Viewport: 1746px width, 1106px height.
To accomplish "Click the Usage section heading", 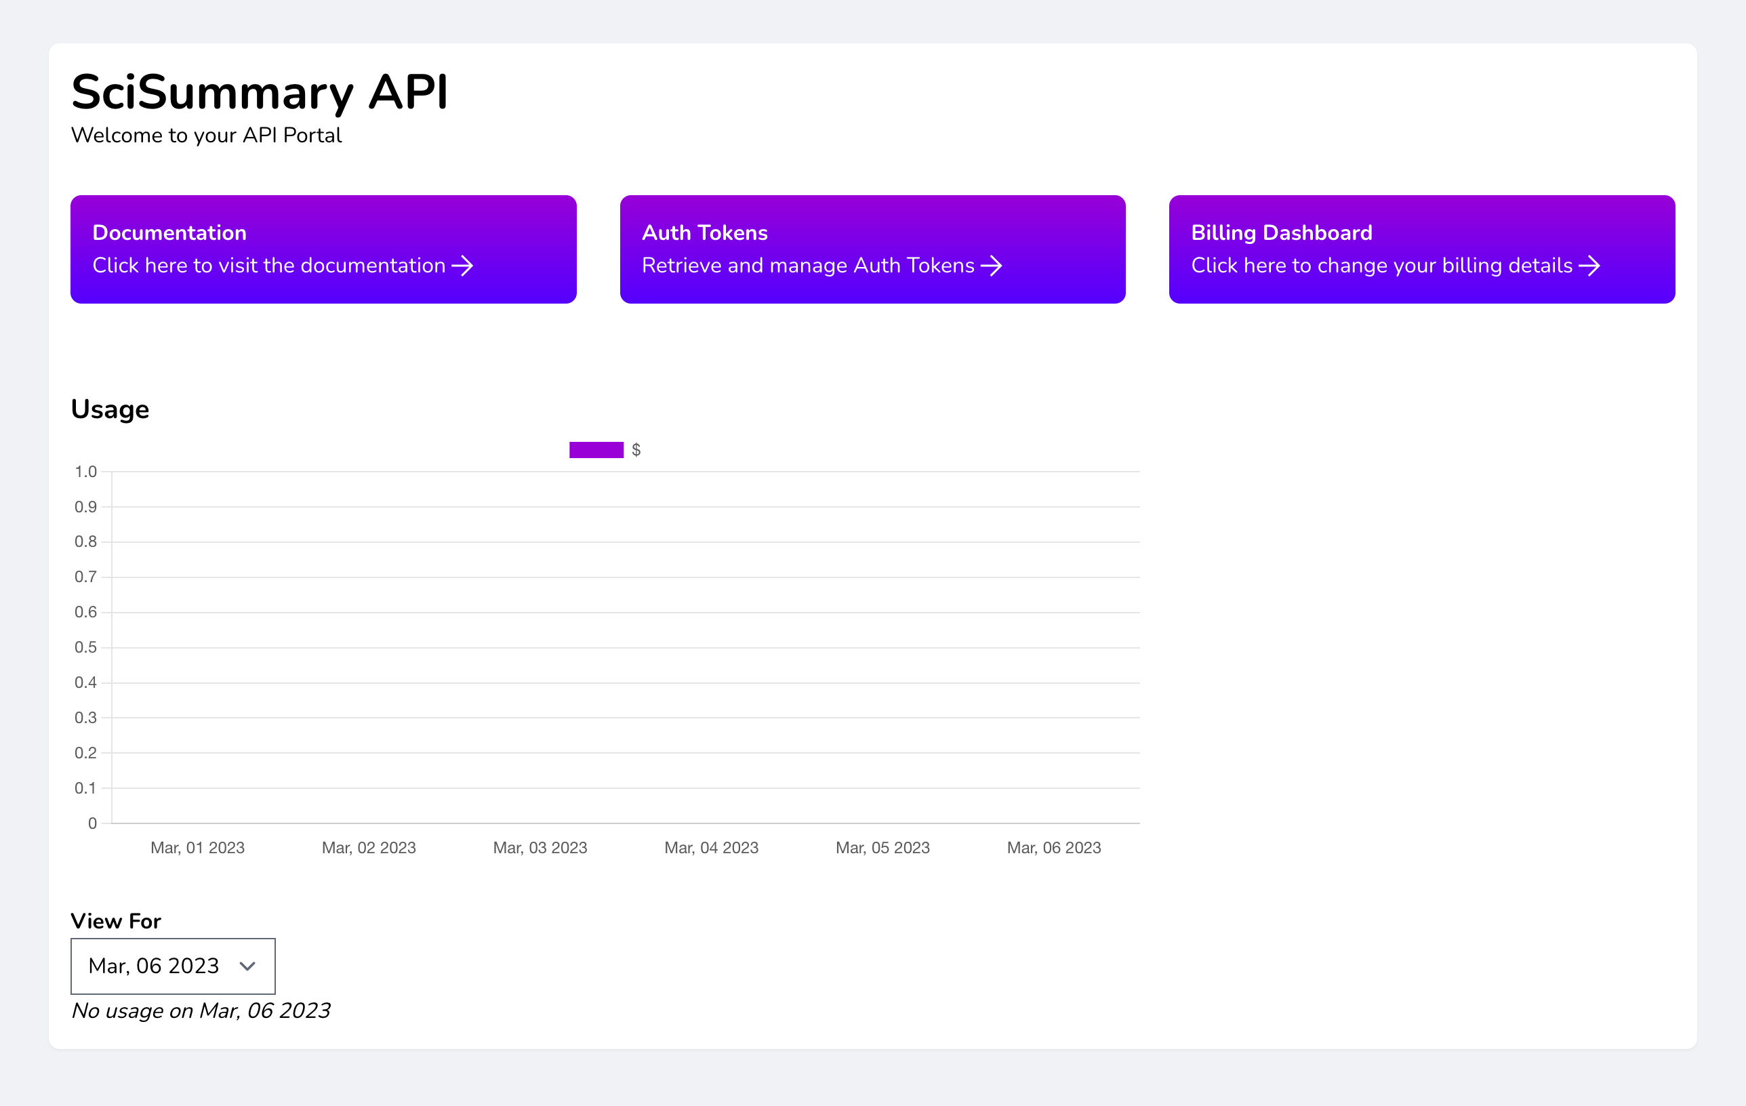I will [110, 409].
